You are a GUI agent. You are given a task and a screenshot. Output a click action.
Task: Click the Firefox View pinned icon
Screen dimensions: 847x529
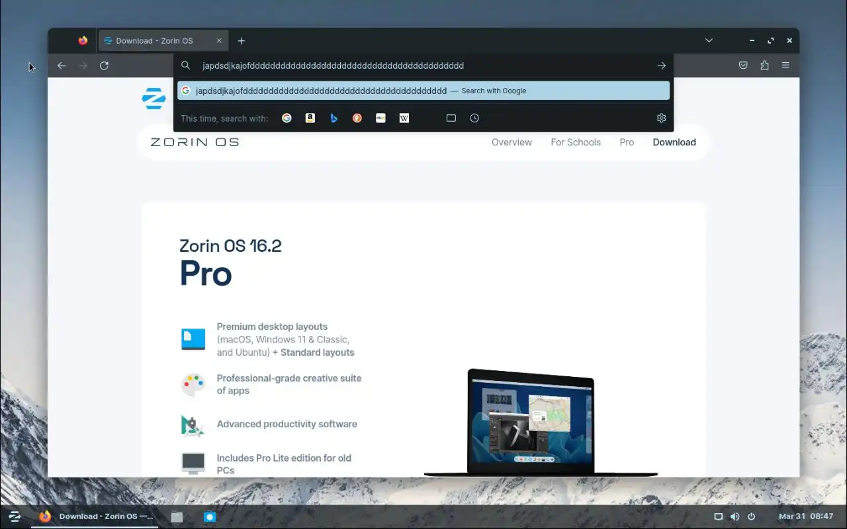coord(83,40)
